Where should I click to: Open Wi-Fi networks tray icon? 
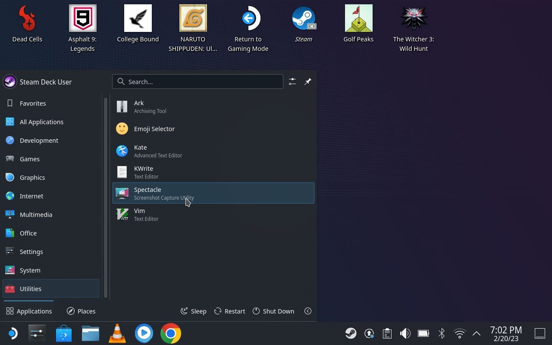click(x=460, y=333)
